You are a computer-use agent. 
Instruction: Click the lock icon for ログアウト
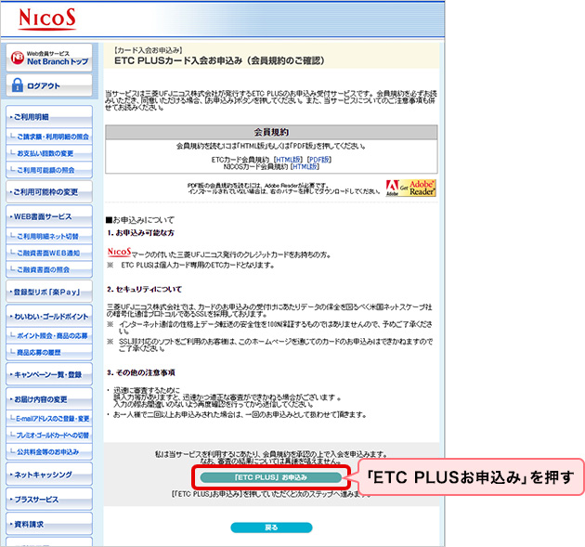pos(18,85)
